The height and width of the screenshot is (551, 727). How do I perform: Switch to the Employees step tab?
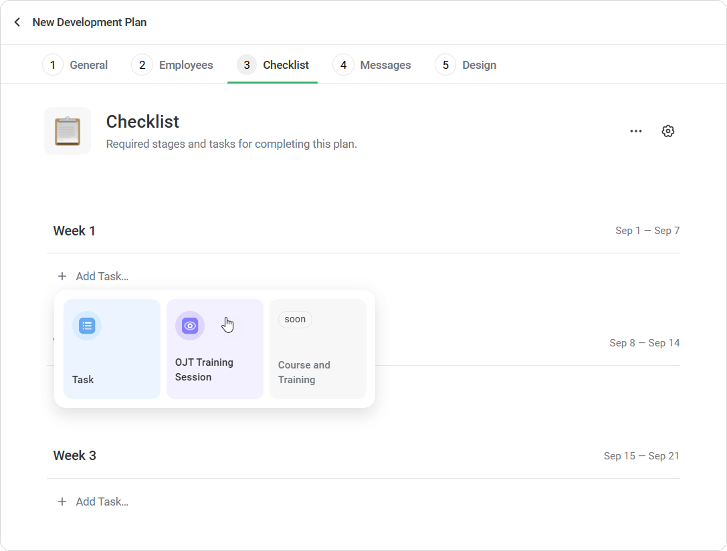[x=173, y=65]
